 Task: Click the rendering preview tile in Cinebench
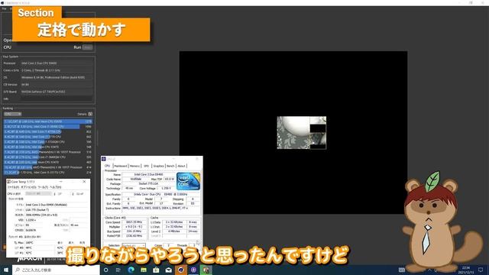coord(302,132)
